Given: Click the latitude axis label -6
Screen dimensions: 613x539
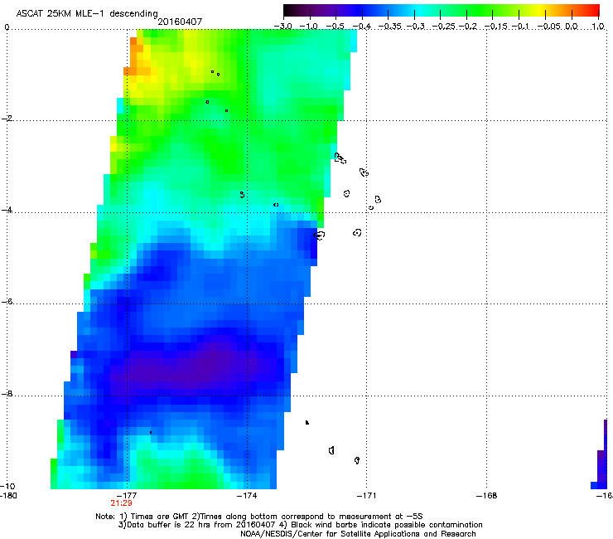Looking at the screenshot, I should 7,302.
